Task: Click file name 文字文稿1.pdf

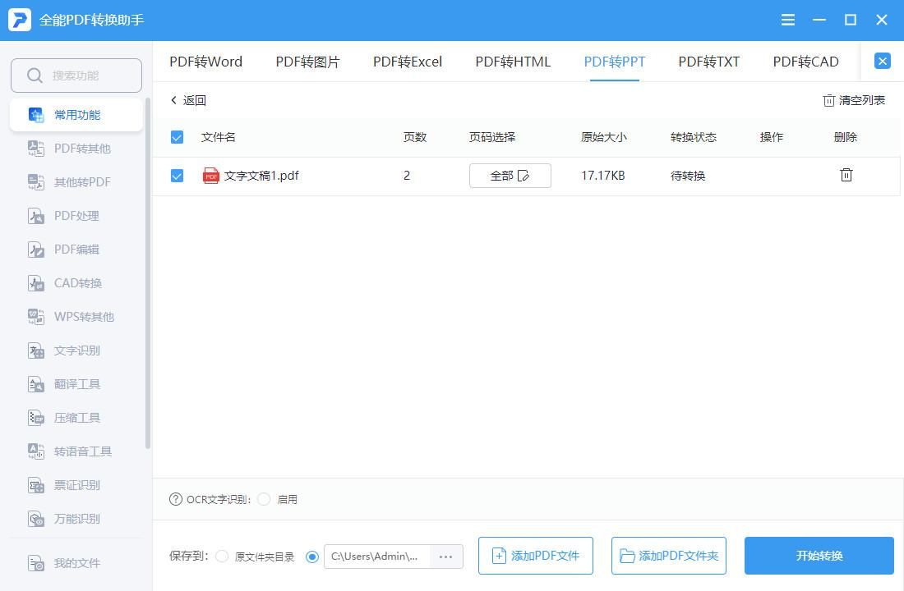Action: [x=261, y=176]
